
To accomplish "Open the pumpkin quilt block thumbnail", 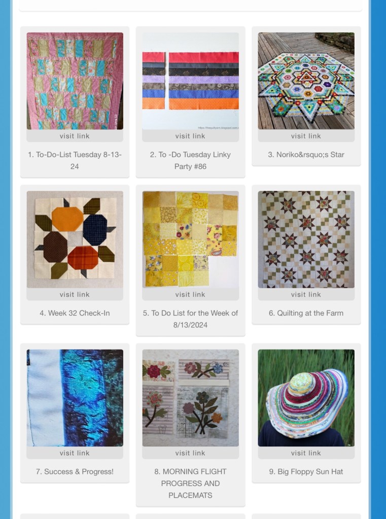I will 75,239.
